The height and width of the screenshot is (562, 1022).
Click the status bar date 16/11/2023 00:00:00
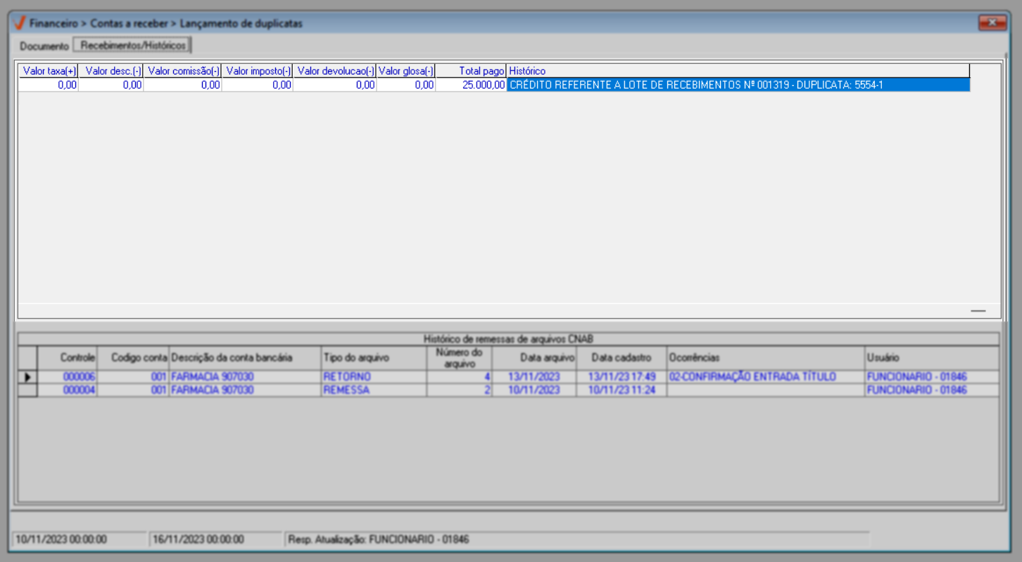pos(215,539)
